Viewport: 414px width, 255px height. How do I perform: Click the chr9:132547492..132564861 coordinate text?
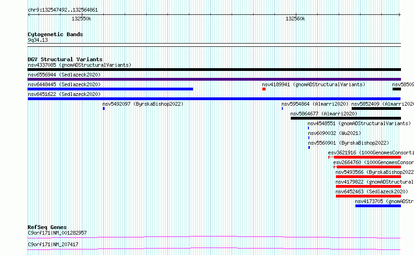[63, 10]
